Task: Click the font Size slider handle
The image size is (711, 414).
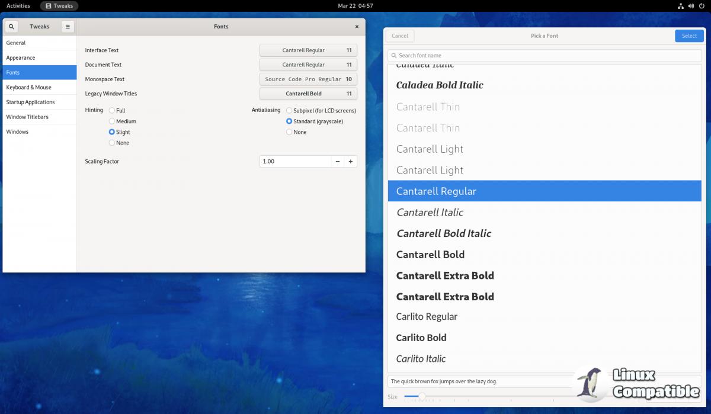Action: 422,396
